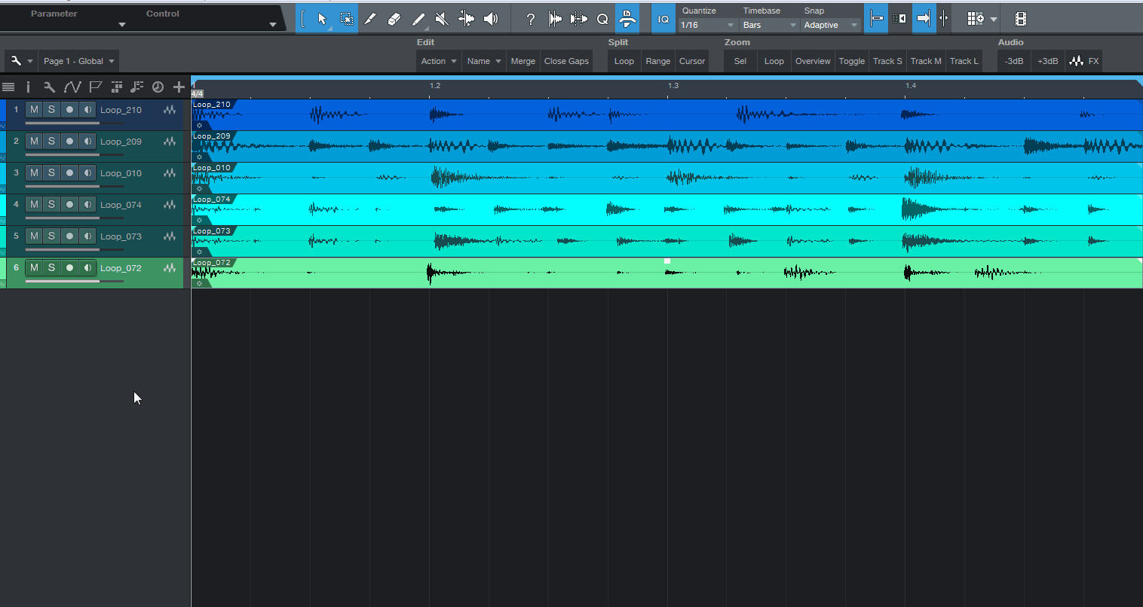Viewport: 1143px width, 607px height.
Task: Pick the Paint pencil tool
Action: (x=418, y=19)
